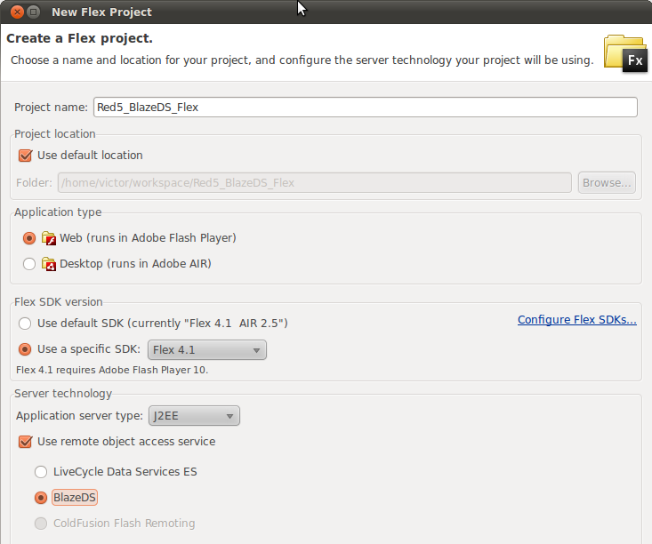Click the Flex 4.1 dropdown arrow

pos(256,350)
